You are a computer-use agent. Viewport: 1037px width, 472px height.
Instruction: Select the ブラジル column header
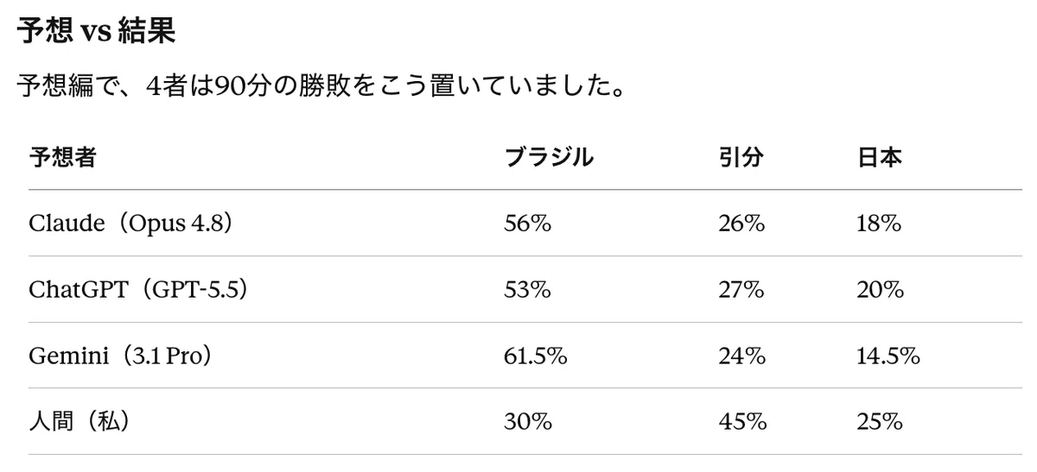click(x=549, y=157)
